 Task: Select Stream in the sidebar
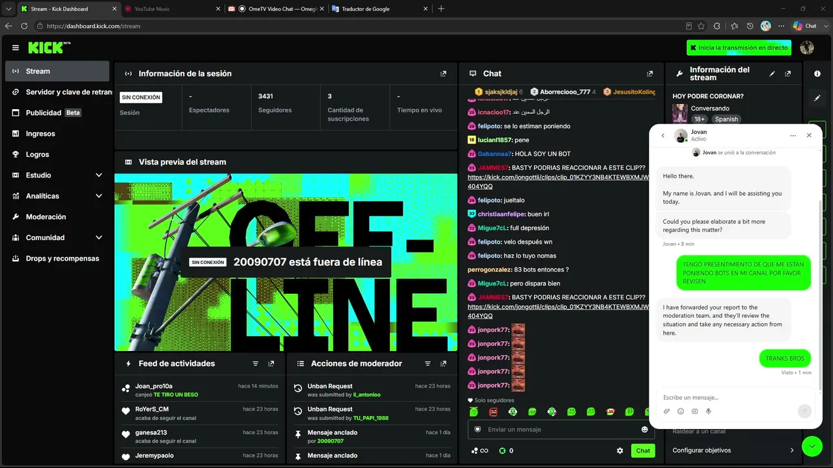(x=57, y=71)
